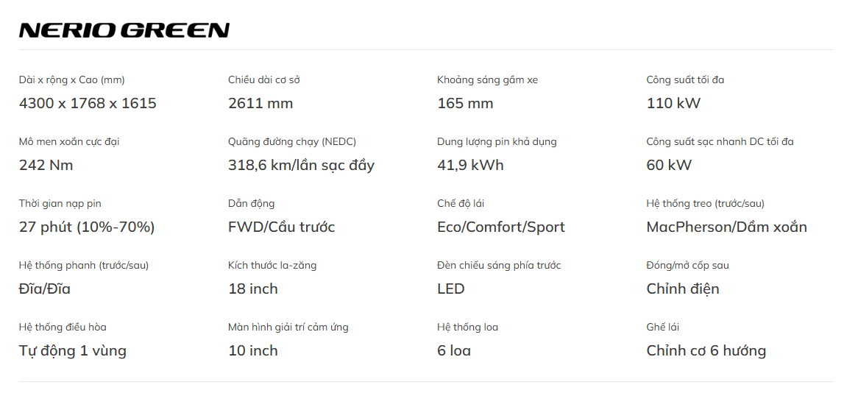Viewport: 858px width, 396px height.
Task: Select the 4300 x 1768 x 1615 dimensions value
Action: (x=88, y=103)
